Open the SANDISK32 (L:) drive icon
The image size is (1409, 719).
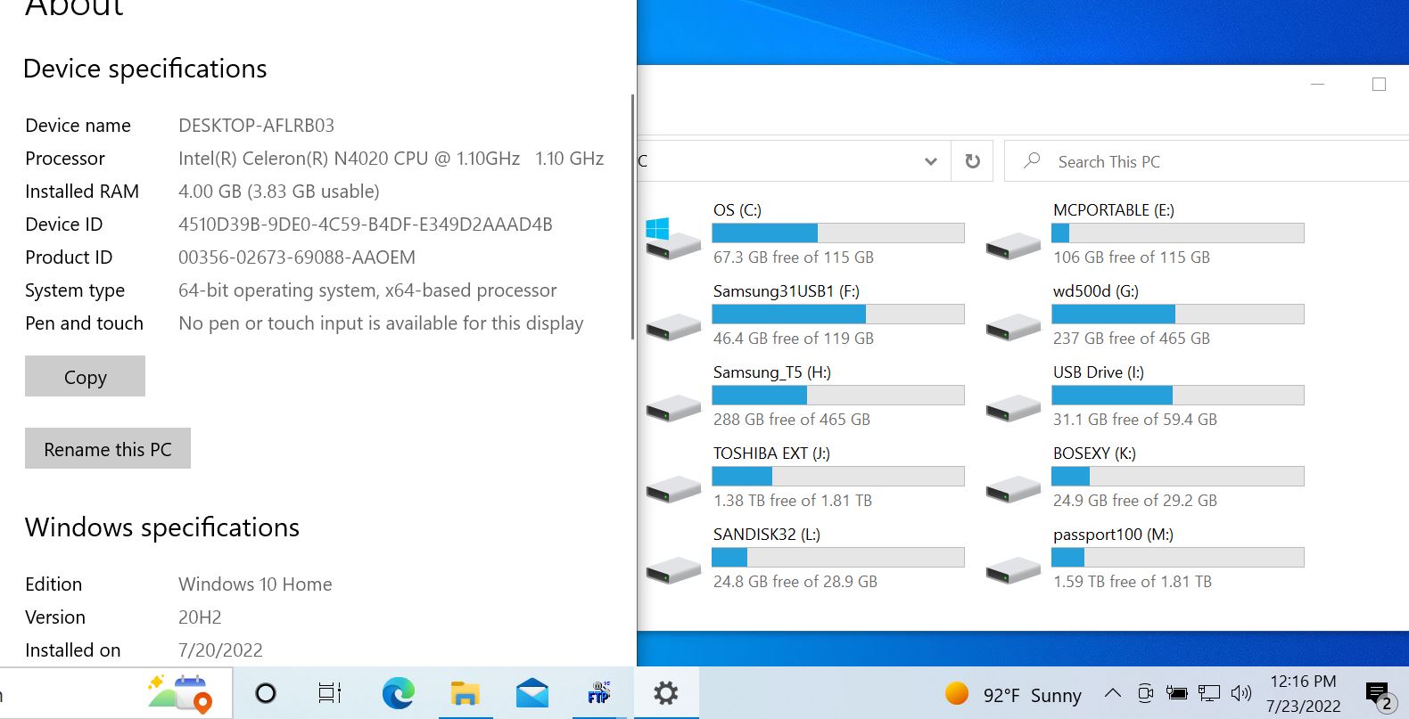point(673,569)
